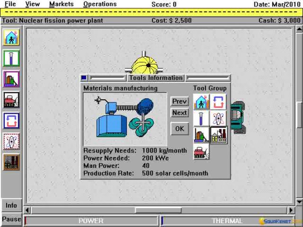Click the yellow dome structure on the map
Image resolution: width=303 pixels, height=227 pixels.
pos(144,65)
